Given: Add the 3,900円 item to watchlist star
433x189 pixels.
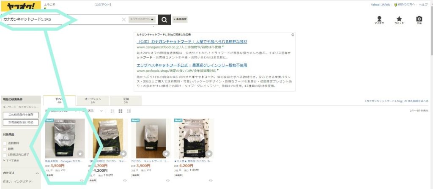Looking at the screenshot, I should click(x=166, y=153).
